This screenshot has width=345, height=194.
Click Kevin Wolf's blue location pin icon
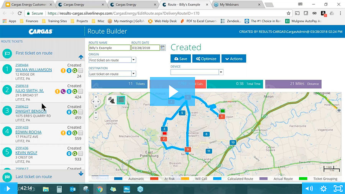[x=69, y=153]
